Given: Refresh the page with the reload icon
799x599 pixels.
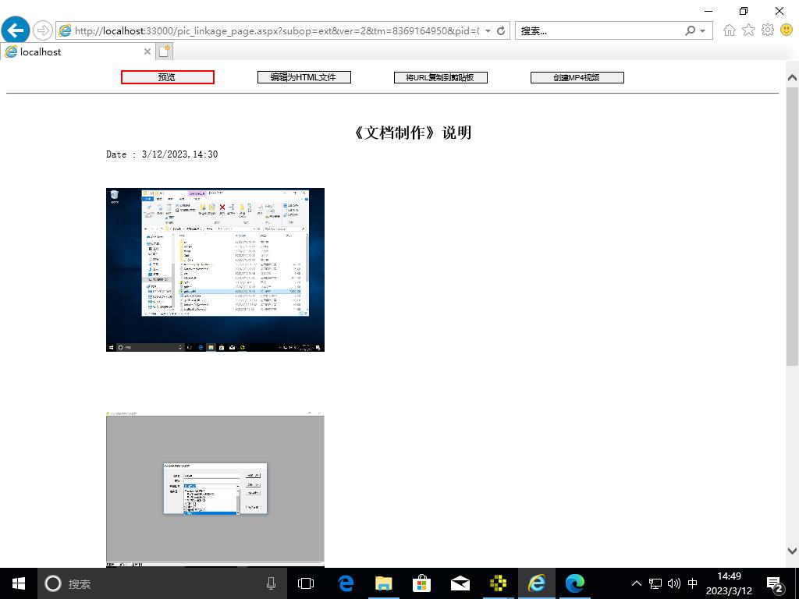Looking at the screenshot, I should tap(501, 31).
